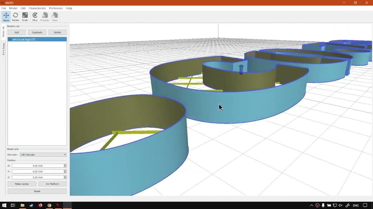Add a new model
The height and width of the screenshot is (209, 373).
(17, 32)
